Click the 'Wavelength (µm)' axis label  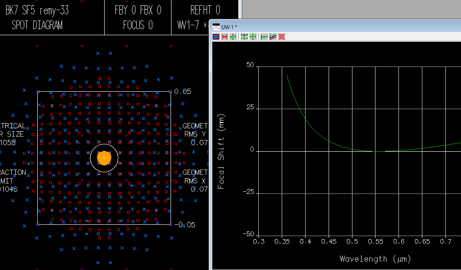[x=375, y=259]
